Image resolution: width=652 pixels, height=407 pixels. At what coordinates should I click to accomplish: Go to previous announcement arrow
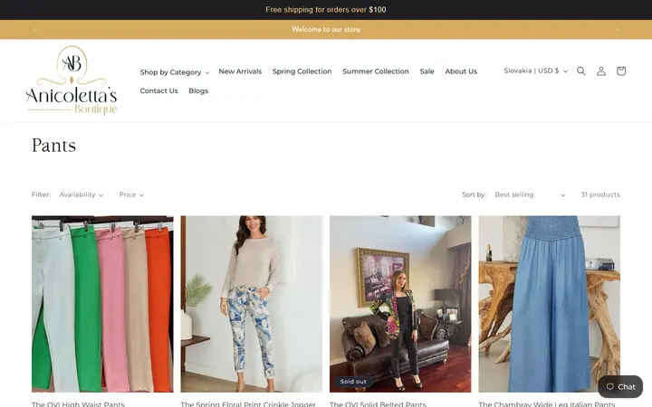pos(34,30)
